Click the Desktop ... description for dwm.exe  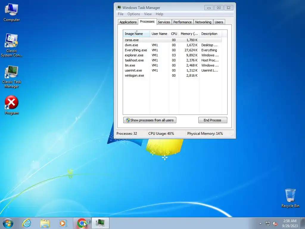click(209, 45)
